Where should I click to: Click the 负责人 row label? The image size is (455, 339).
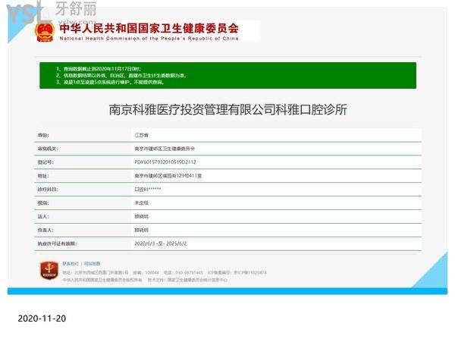click(45, 230)
